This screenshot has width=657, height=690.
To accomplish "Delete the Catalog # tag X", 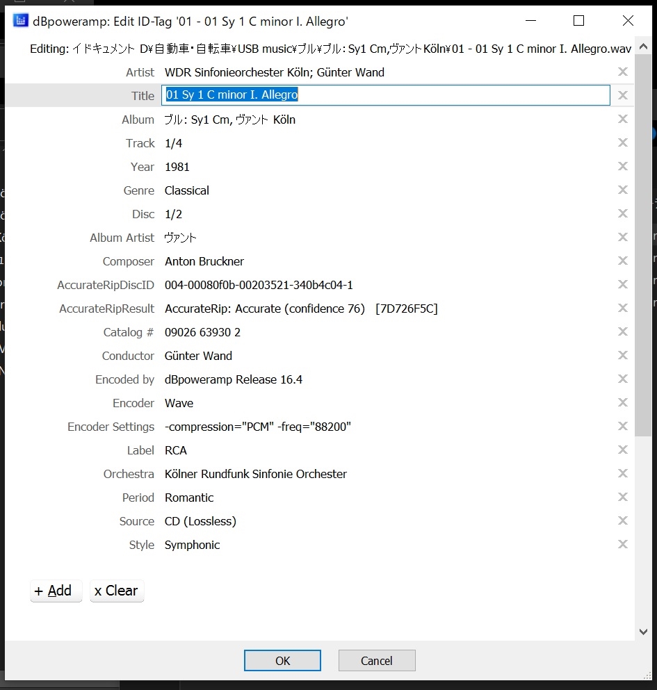I will [x=622, y=332].
